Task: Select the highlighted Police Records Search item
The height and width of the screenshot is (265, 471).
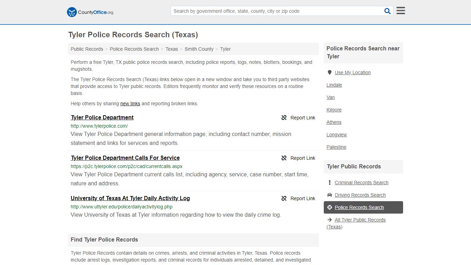Action: click(363, 207)
